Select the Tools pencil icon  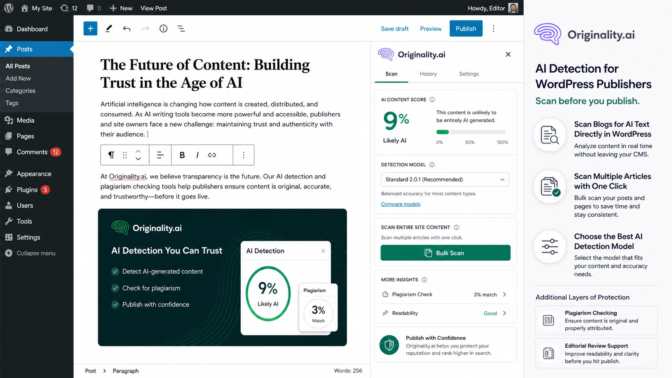click(x=109, y=29)
